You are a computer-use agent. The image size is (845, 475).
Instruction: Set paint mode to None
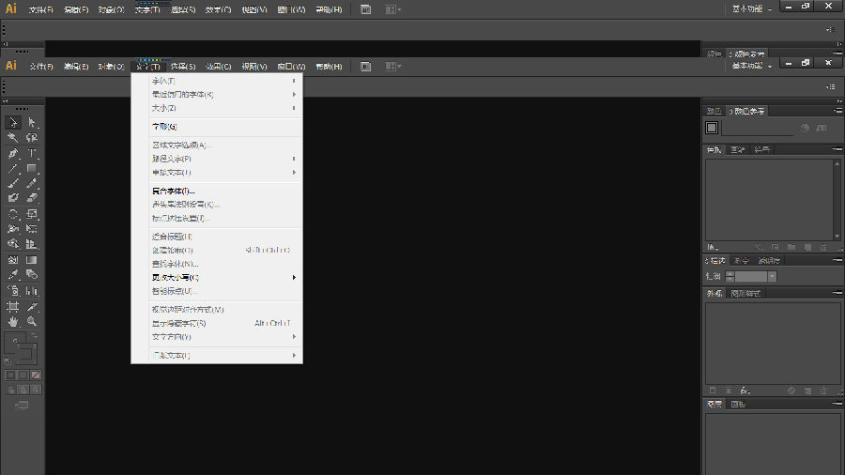[x=36, y=375]
